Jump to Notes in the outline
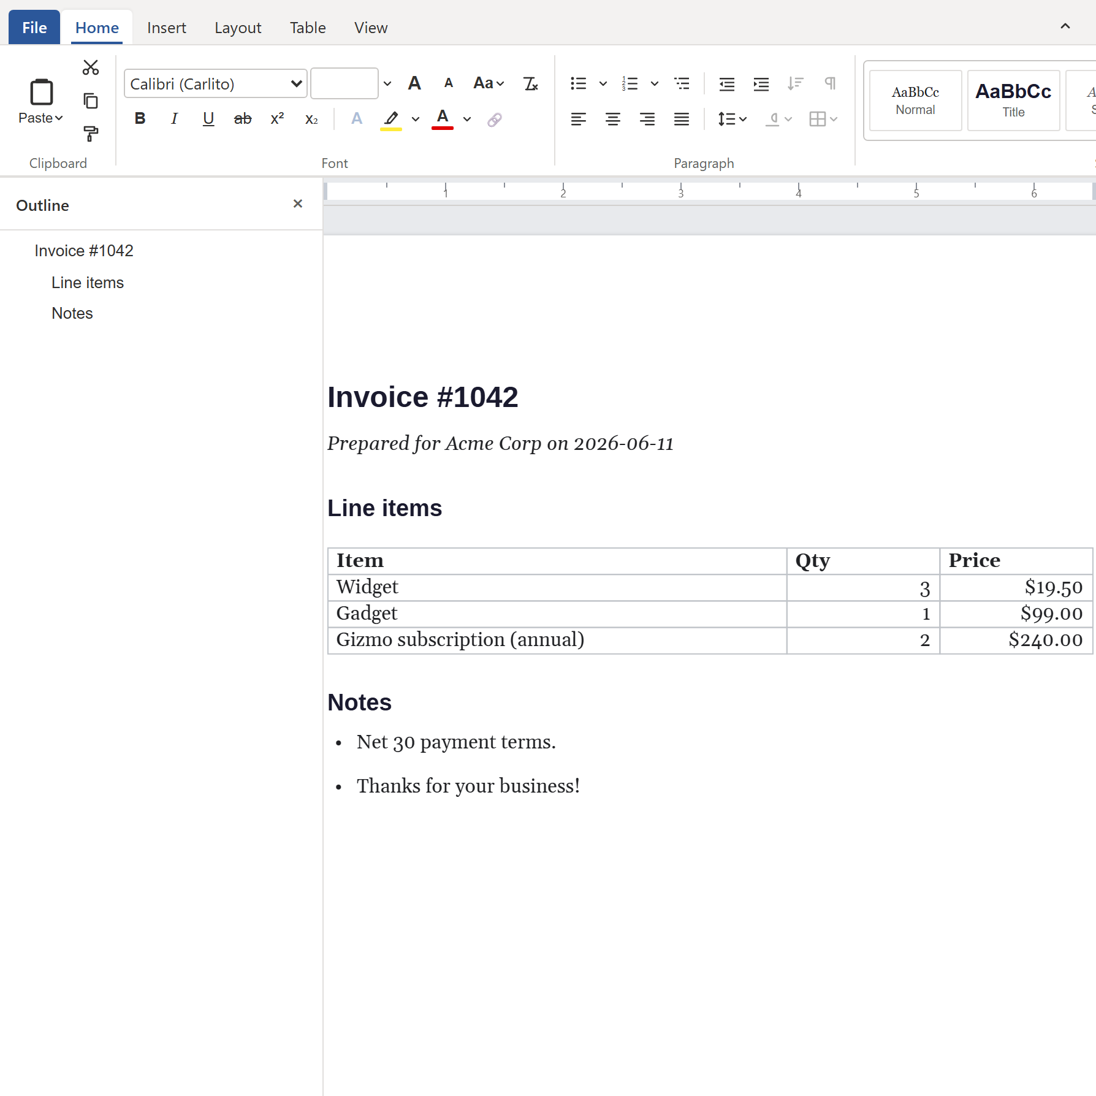This screenshot has width=1096, height=1096. [72, 313]
